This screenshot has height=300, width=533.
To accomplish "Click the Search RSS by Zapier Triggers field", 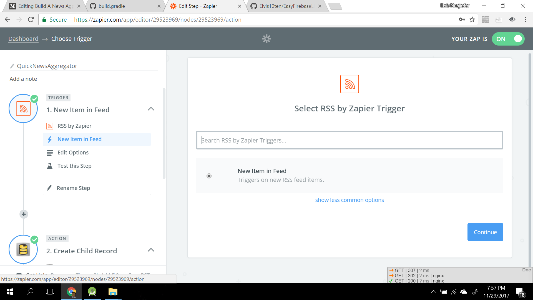I will pyautogui.click(x=350, y=140).
